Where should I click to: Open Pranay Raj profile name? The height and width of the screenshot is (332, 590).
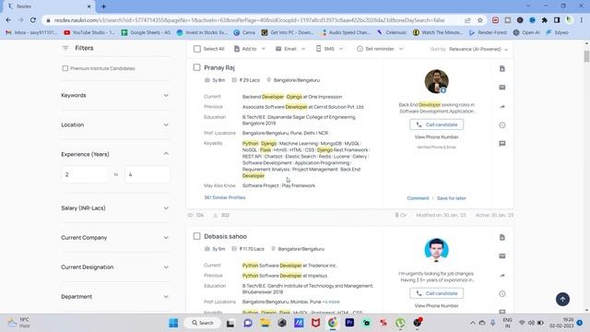coord(219,67)
